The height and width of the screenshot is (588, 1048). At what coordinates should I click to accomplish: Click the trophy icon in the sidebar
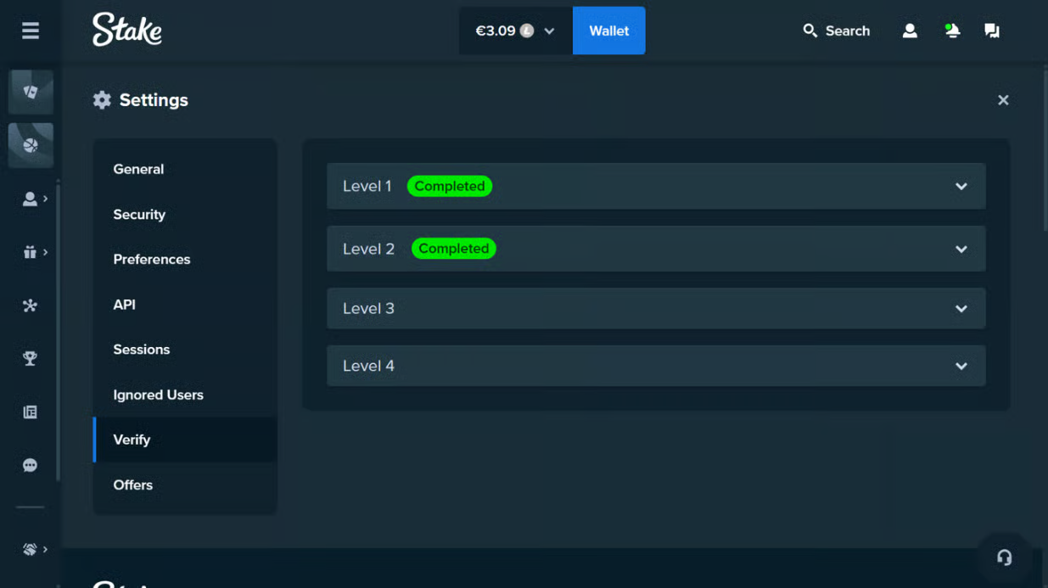click(x=31, y=359)
